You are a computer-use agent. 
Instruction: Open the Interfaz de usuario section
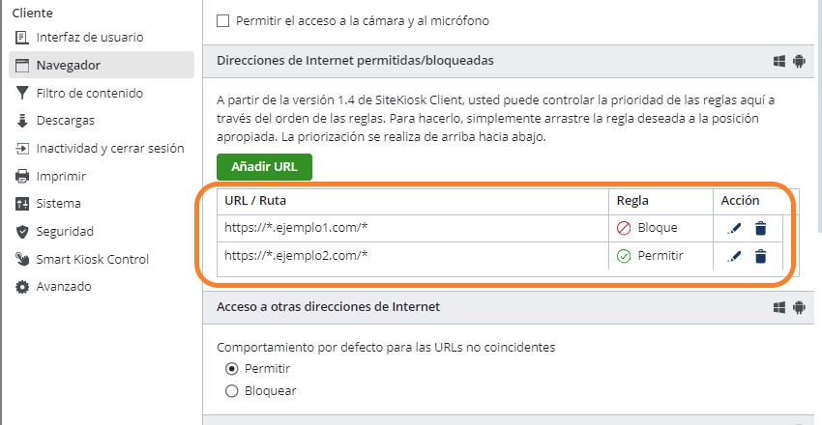click(x=89, y=38)
